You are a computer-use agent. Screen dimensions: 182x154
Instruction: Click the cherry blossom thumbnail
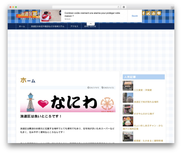click(128, 98)
